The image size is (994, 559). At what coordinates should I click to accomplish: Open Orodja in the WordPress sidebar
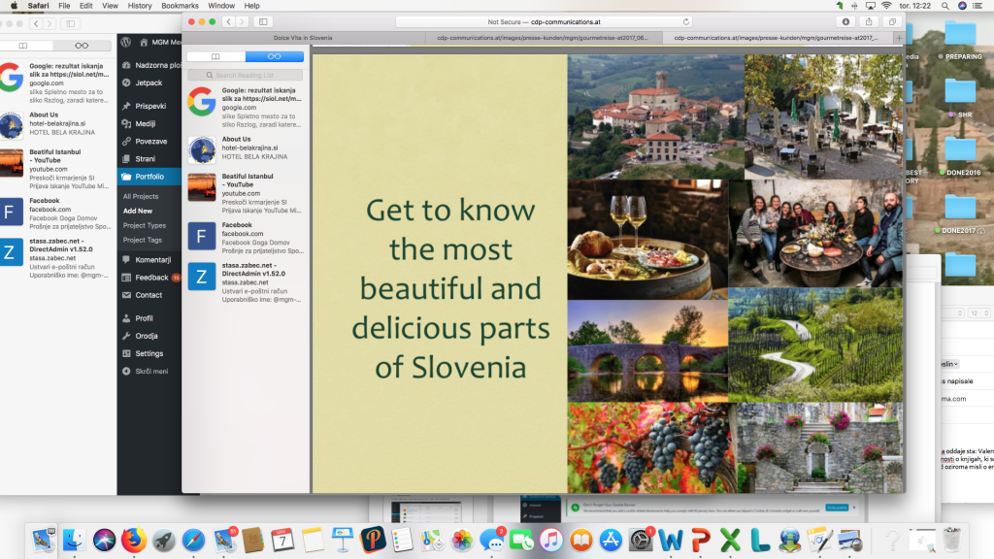pyautogui.click(x=147, y=336)
